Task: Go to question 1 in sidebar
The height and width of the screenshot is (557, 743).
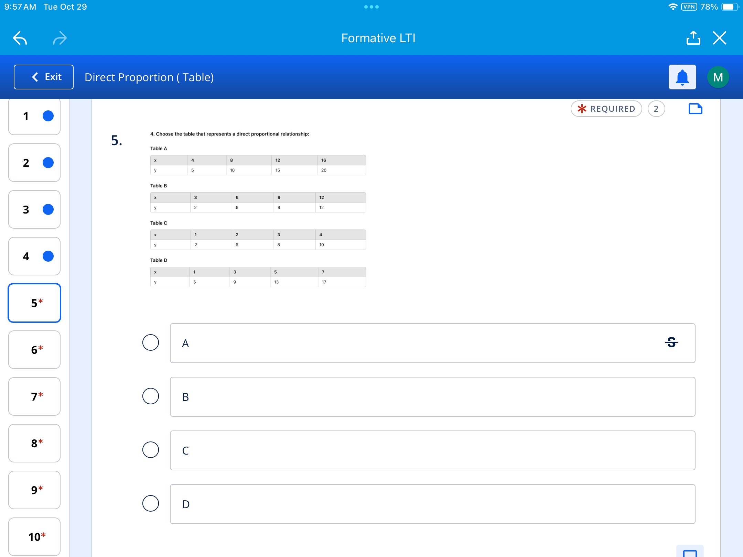Action: click(x=34, y=116)
